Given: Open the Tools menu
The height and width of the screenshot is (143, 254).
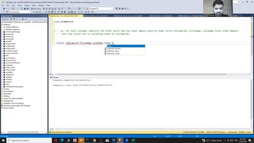Looking at the screenshot, I should (34, 5).
